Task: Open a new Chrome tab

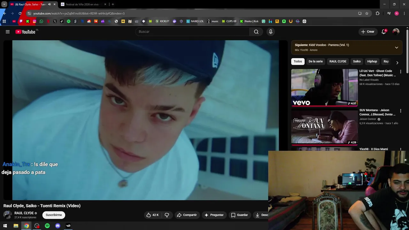Action: click(113, 4)
